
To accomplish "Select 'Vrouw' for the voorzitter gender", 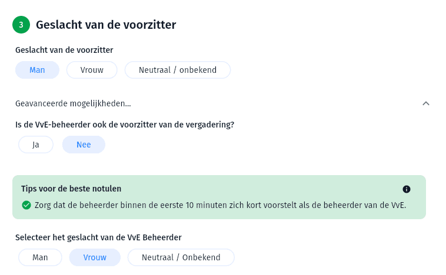I will [x=92, y=70].
